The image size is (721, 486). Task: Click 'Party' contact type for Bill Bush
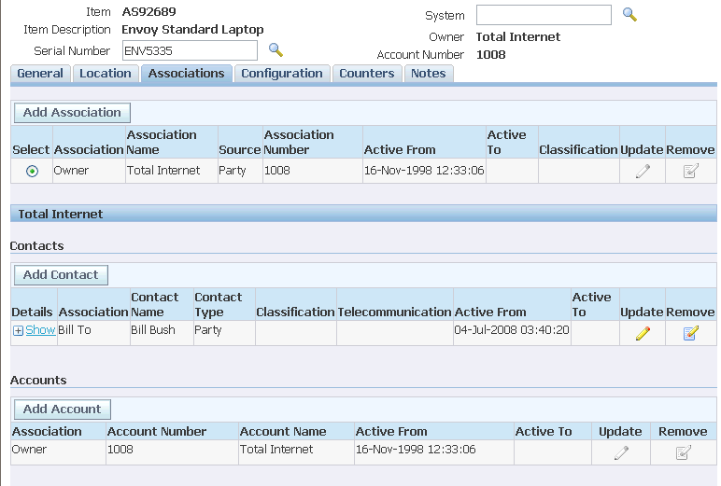pos(208,330)
